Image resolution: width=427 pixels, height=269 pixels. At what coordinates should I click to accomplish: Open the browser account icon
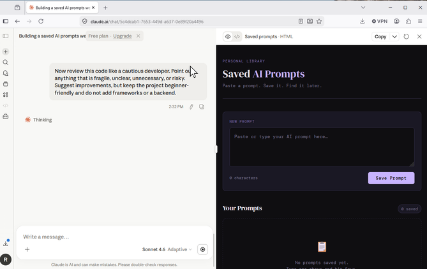point(396,21)
